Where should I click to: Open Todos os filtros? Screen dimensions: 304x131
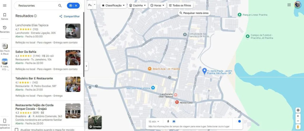pos(180,5)
